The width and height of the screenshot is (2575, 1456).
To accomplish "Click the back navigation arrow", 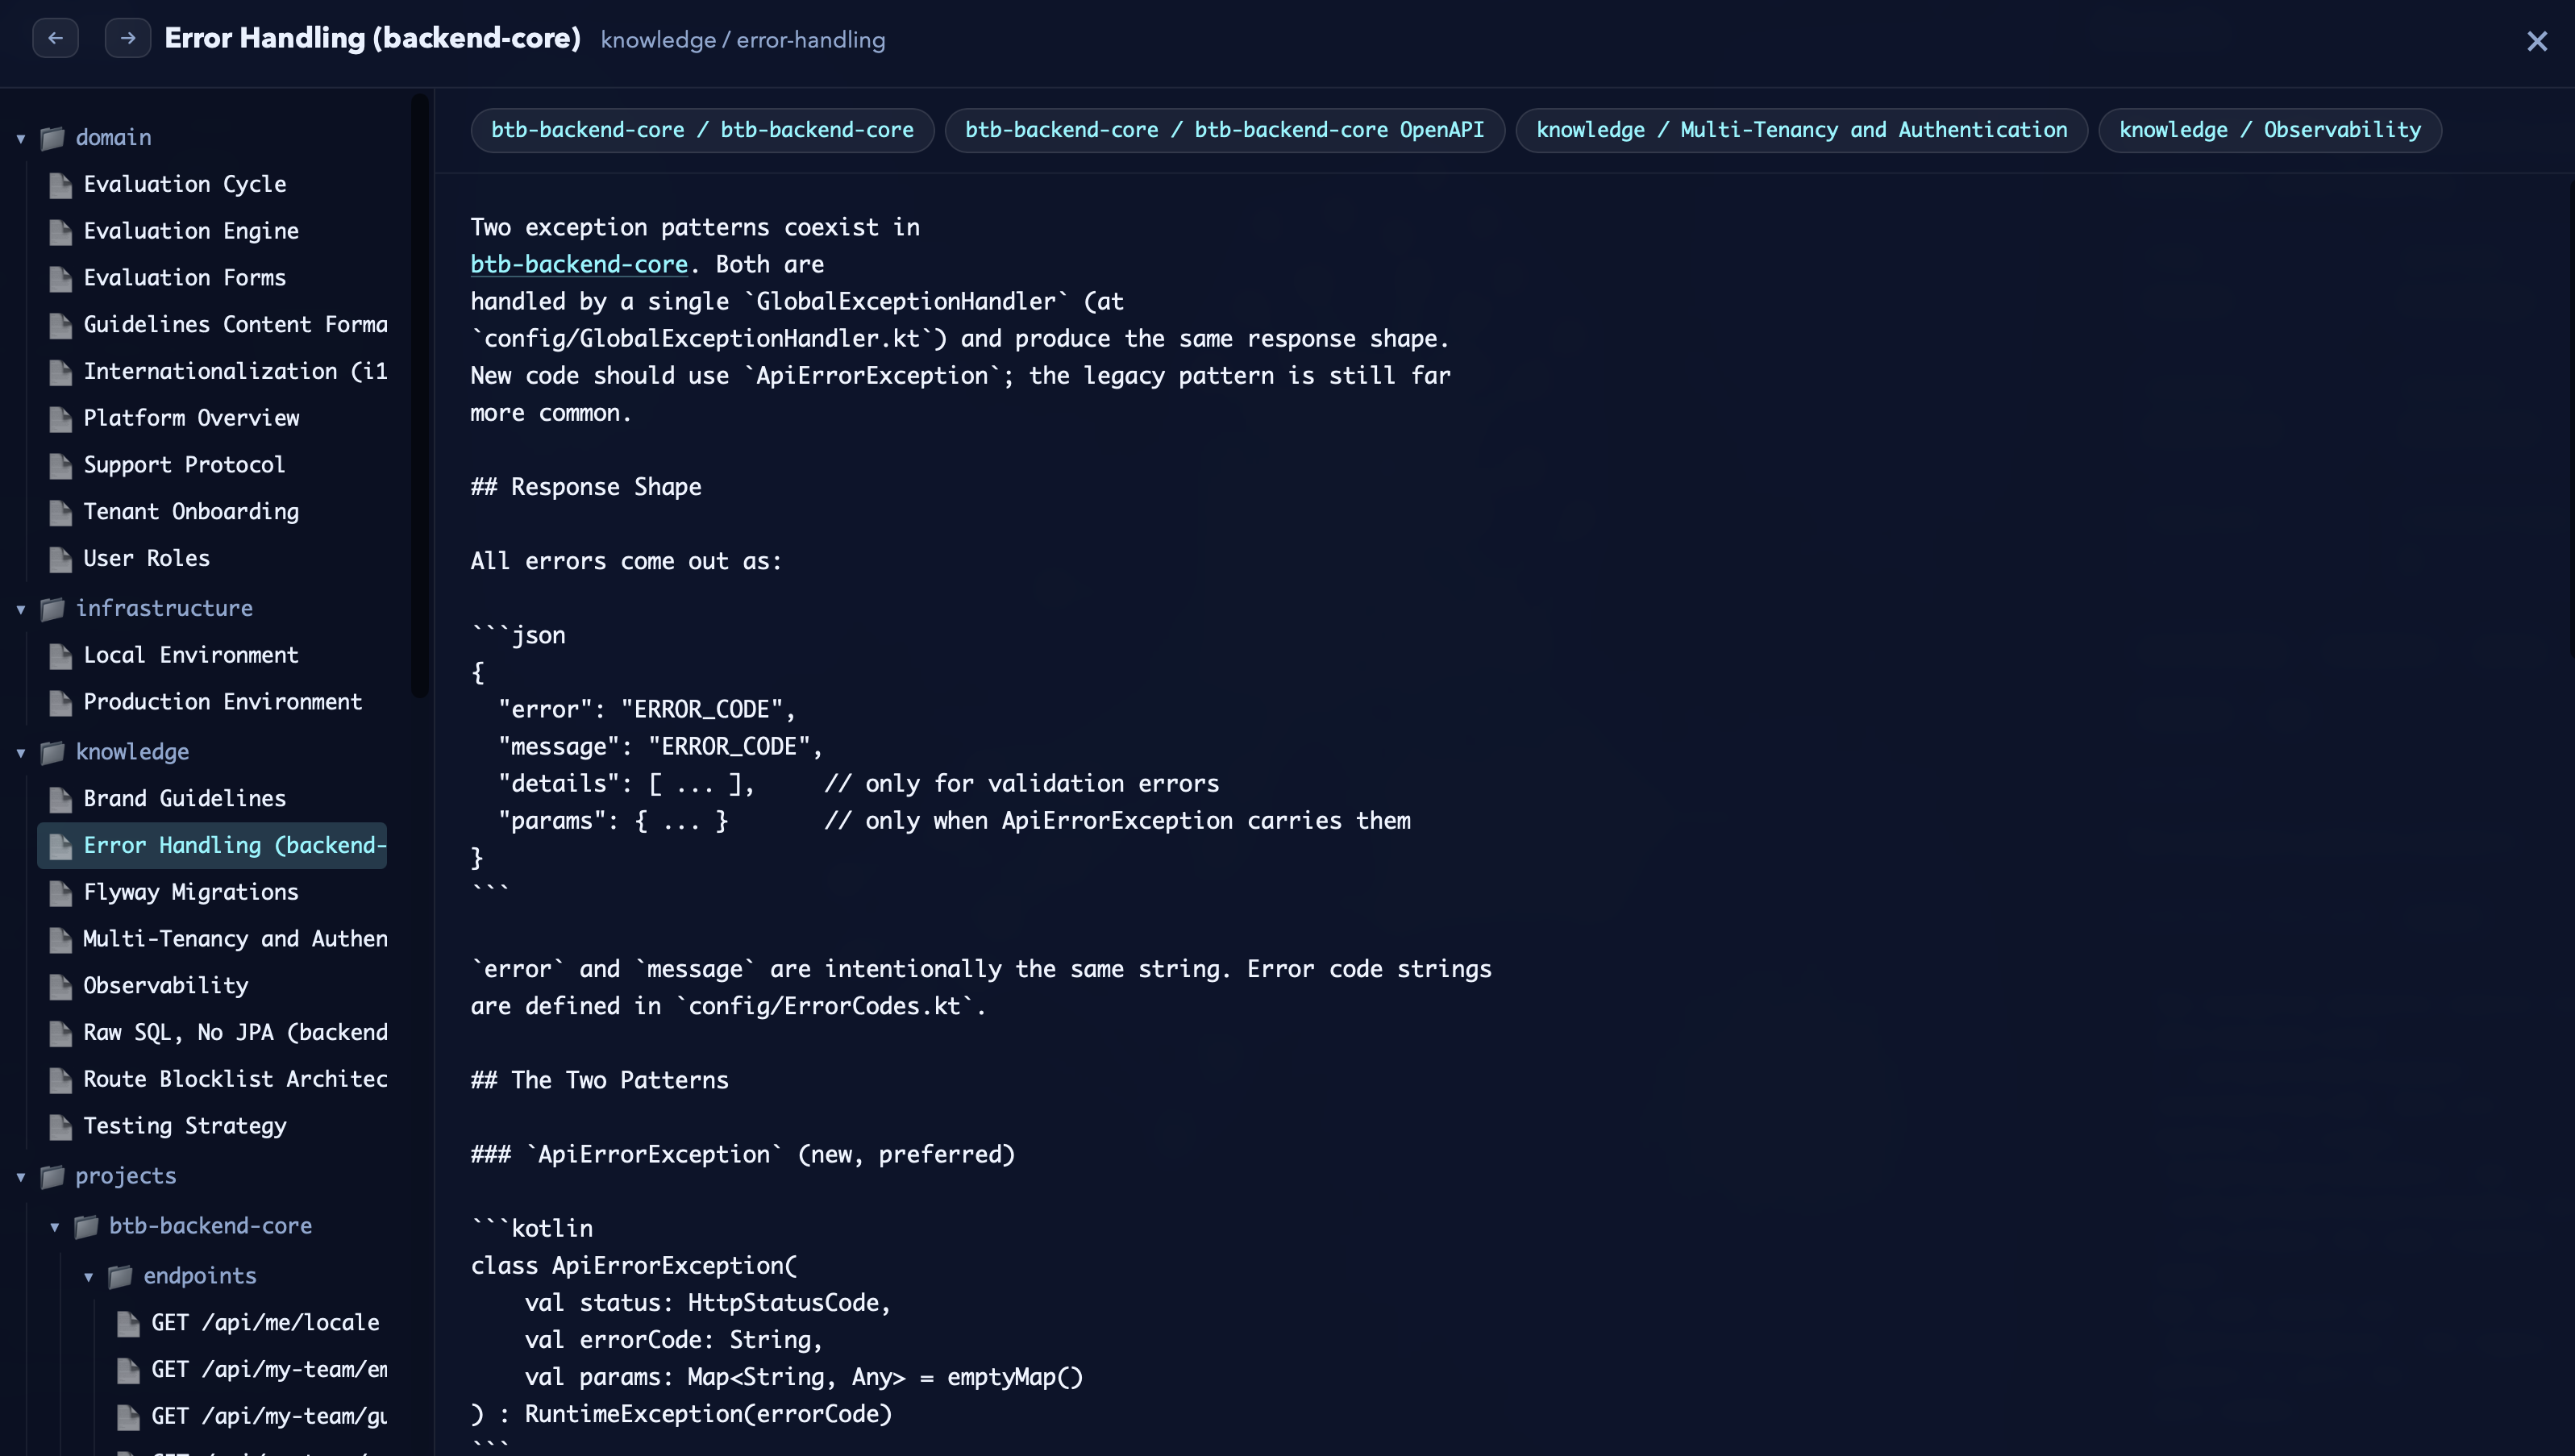I will coord(55,38).
